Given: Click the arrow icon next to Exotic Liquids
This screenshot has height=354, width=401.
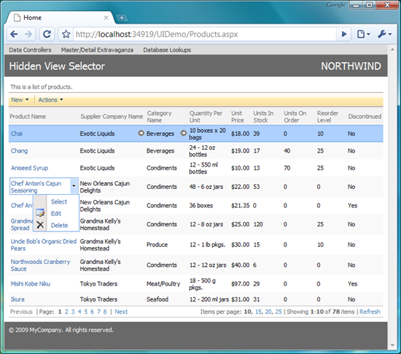Looking at the screenshot, I should click(x=141, y=133).
